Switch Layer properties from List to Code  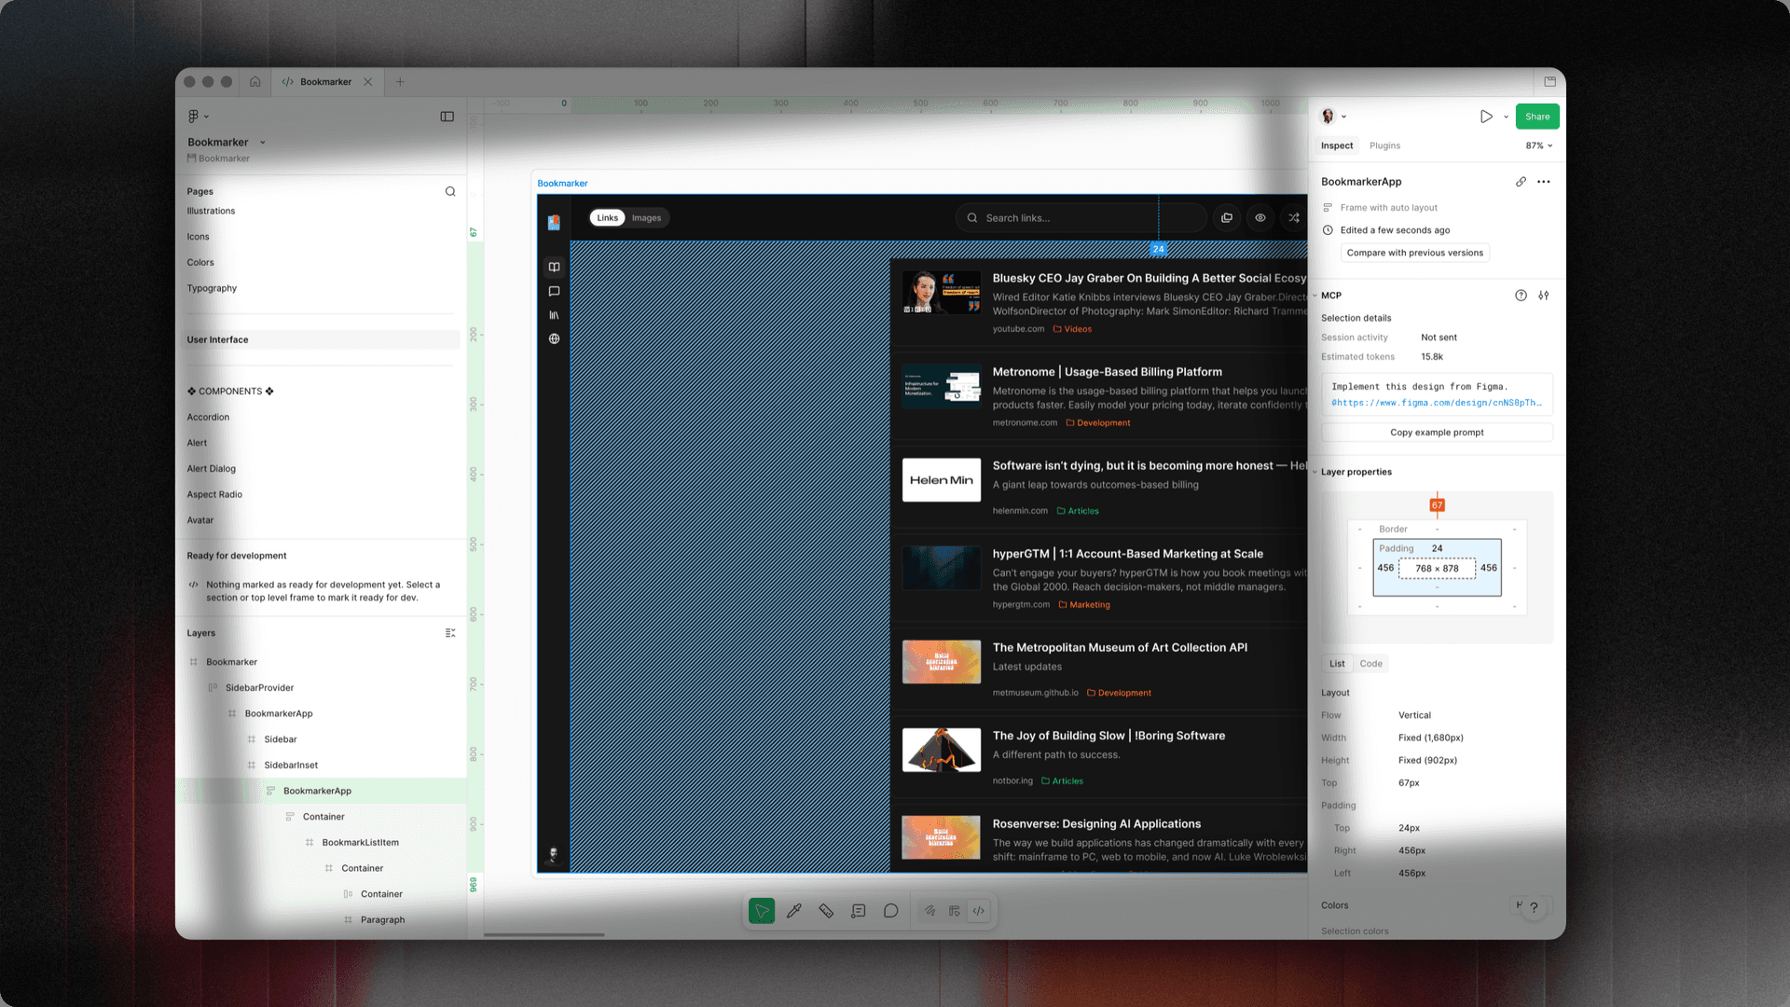(1370, 663)
